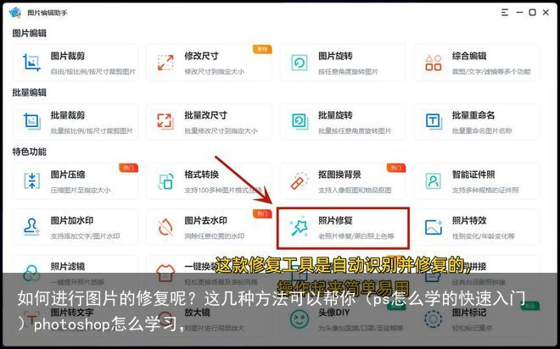Open the 修改尺寸 resize icon
Screen dimensions: 560x349
point(165,63)
